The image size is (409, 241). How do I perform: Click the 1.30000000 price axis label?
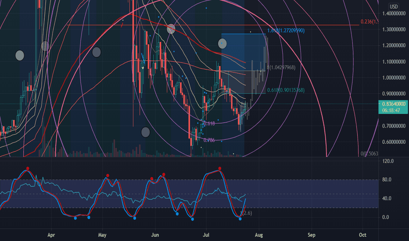coord(394,30)
